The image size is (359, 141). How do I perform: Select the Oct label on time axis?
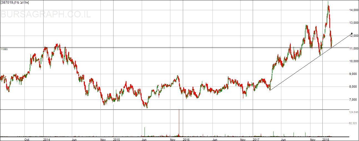(x=27, y=139)
